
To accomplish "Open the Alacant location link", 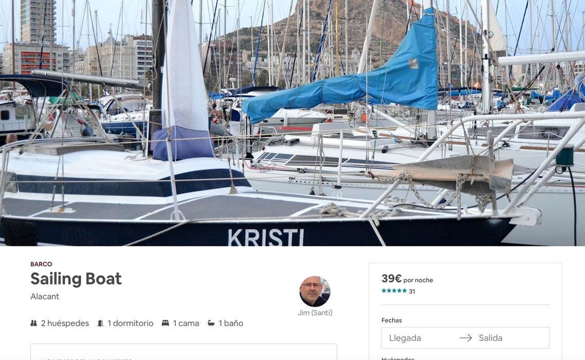I will 45,296.
